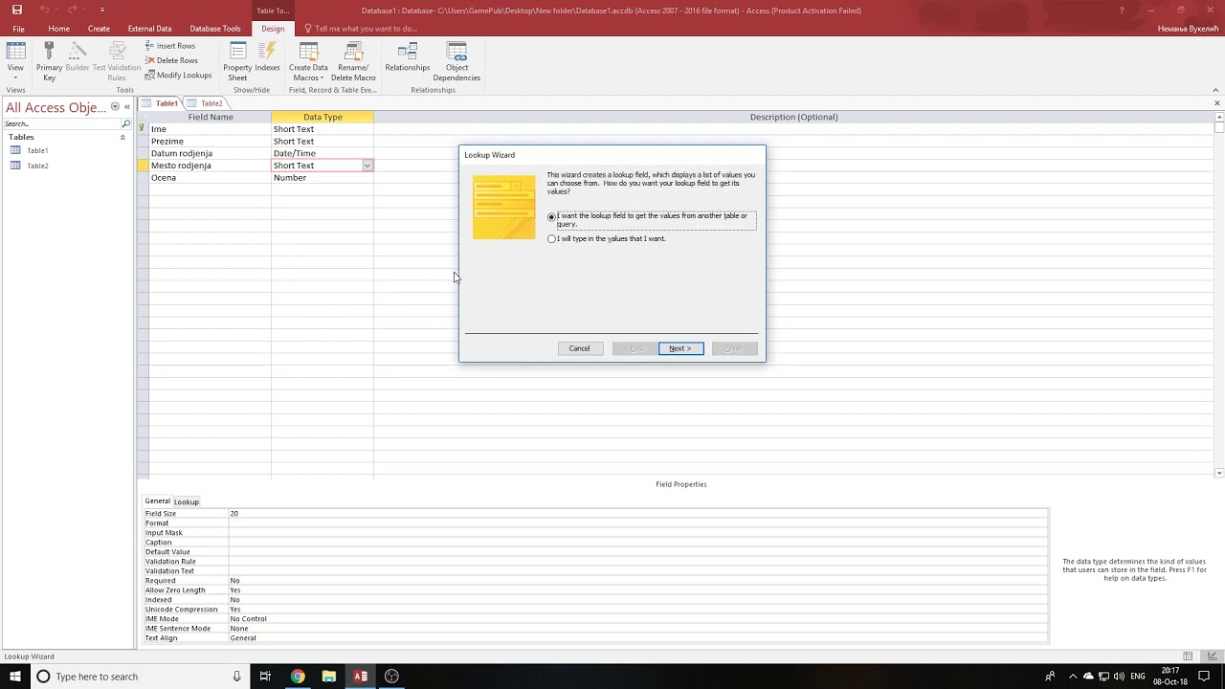Select 'I will type in the values' option

click(x=551, y=238)
